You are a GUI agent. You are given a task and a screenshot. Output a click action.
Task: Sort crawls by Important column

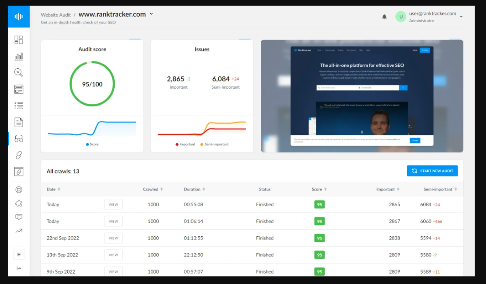click(388, 189)
